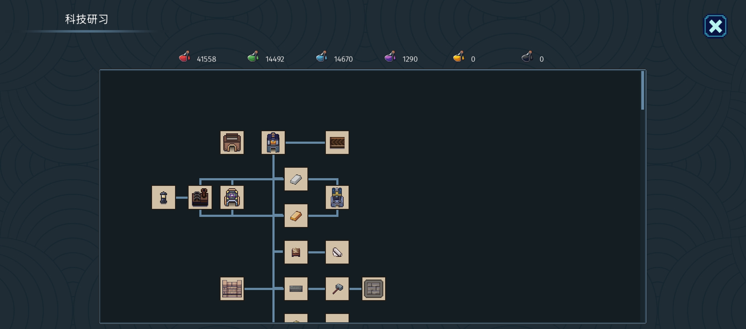This screenshot has width=746, height=329.
Task: Click the tech tree vertical scrollbar thumb
Action: tap(642, 90)
